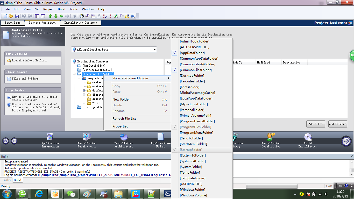Click the exclamation with checkmark toolbar icon
The image size is (354, 199).
tap(105, 16)
